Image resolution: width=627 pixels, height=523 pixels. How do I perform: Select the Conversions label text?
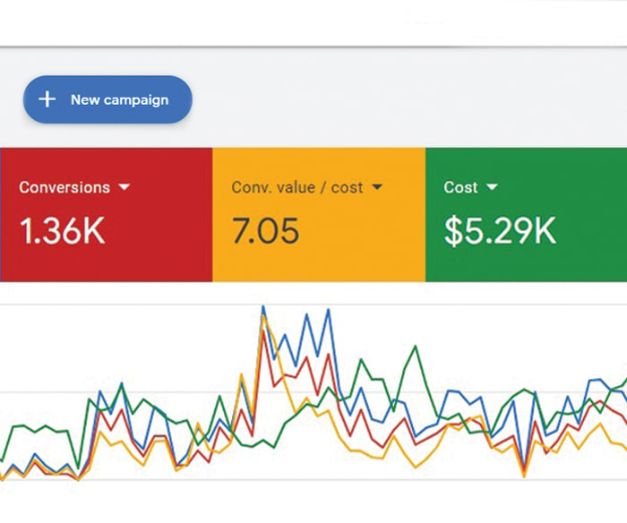tap(64, 187)
